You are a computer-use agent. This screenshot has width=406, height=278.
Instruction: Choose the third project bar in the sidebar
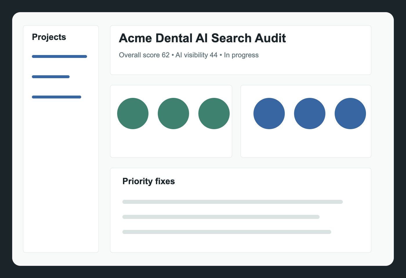57,97
